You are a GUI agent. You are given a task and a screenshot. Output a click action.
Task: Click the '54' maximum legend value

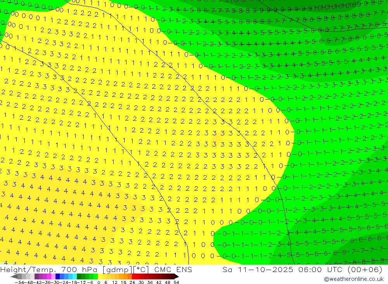tap(176, 282)
